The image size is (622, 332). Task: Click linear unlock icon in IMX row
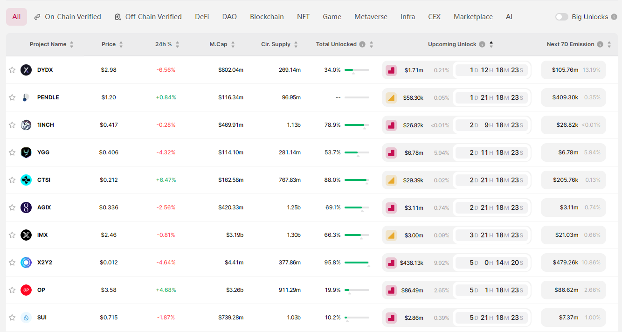(x=391, y=235)
